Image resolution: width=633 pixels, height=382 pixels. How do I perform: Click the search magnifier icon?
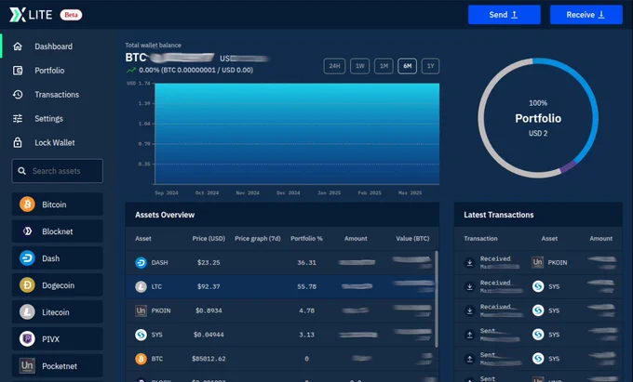point(21,171)
